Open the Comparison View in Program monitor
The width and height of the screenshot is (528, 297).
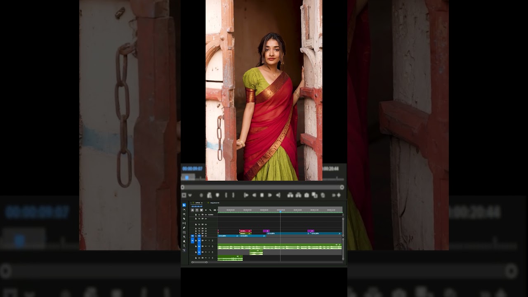(314, 195)
